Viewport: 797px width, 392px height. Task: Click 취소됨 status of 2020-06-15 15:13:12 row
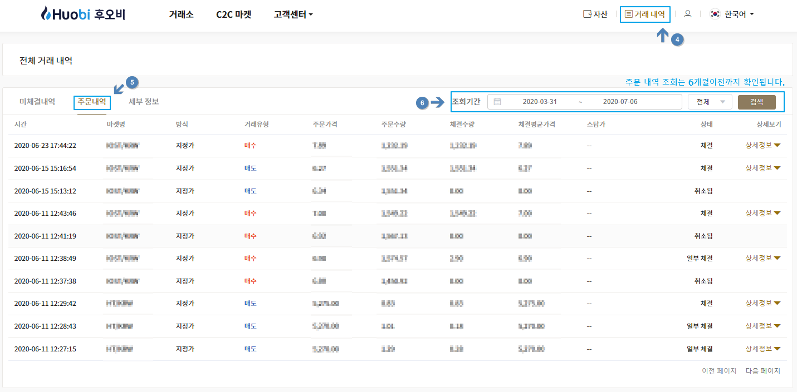coord(703,191)
